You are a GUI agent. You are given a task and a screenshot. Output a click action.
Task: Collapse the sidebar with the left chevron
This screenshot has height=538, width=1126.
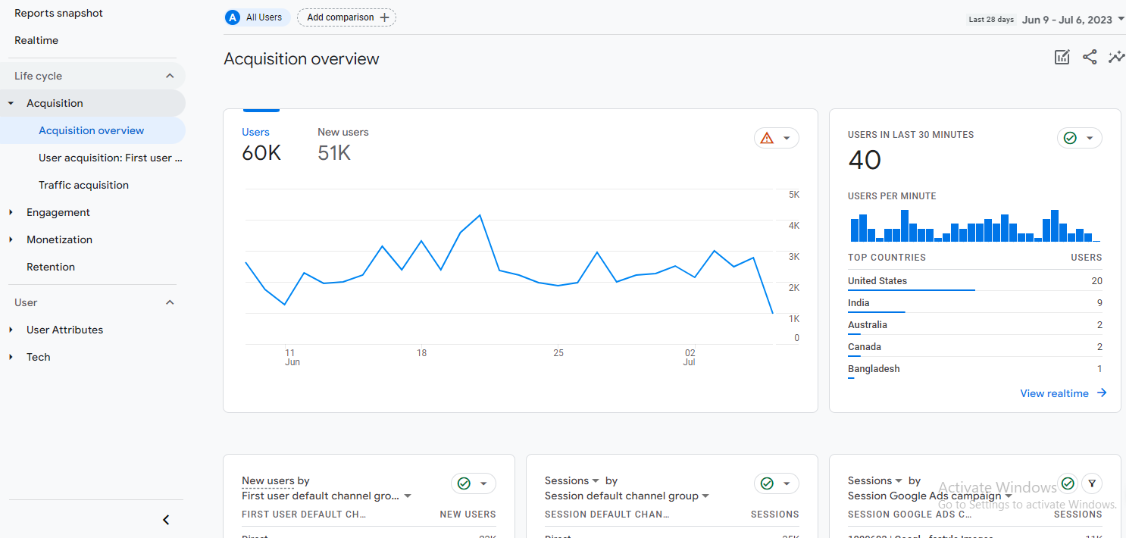[167, 520]
